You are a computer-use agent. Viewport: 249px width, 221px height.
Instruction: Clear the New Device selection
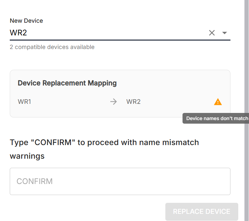pos(212,33)
